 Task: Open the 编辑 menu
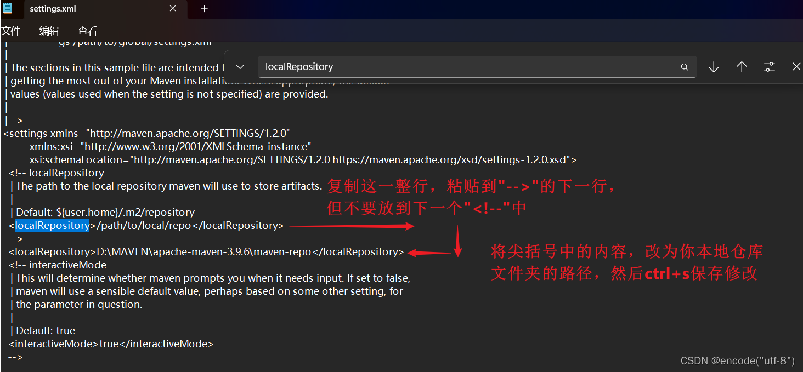pyautogui.click(x=49, y=31)
